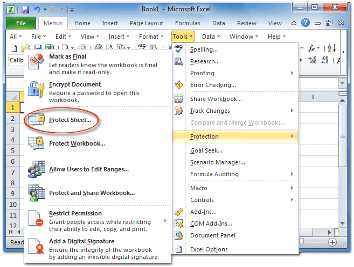This screenshot has width=354, height=267.
Task: Open the Excel Help question mark icon
Action: click(x=305, y=24)
